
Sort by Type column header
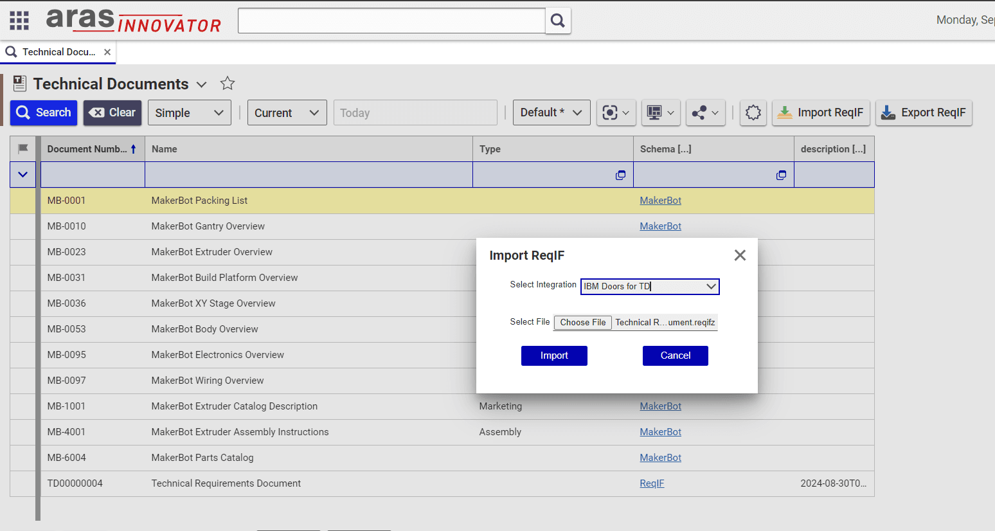pos(553,148)
